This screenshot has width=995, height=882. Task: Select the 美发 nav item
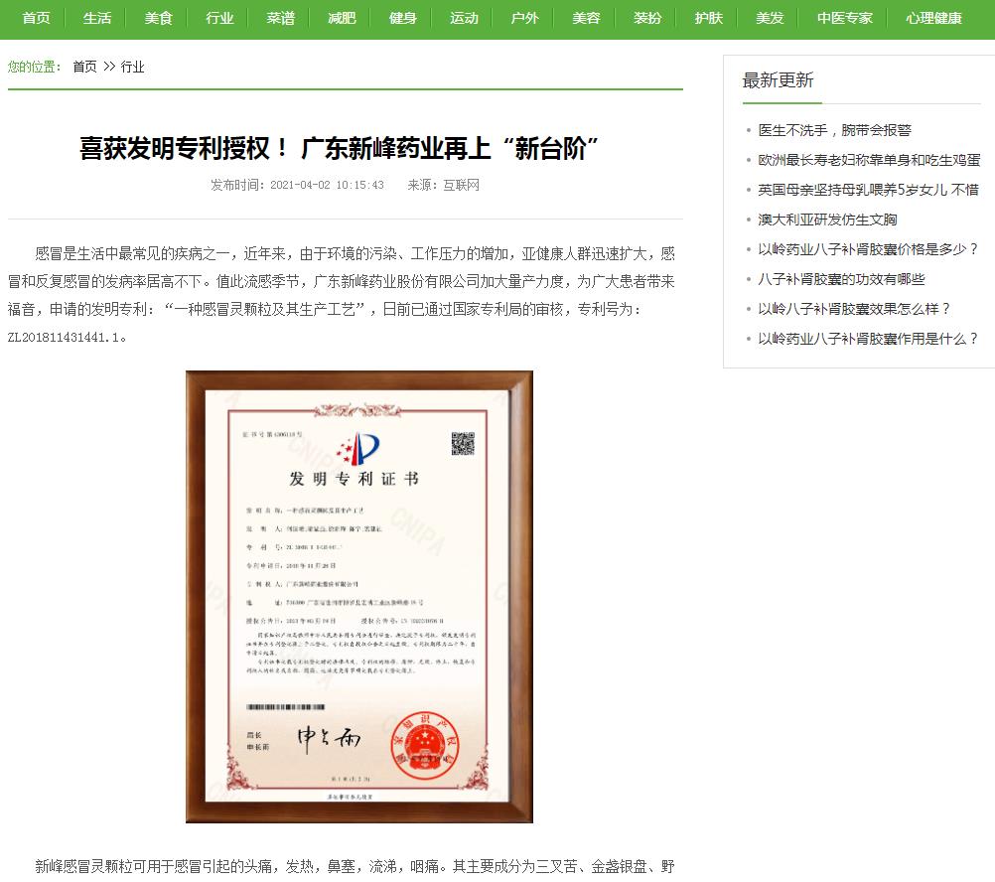(x=770, y=19)
